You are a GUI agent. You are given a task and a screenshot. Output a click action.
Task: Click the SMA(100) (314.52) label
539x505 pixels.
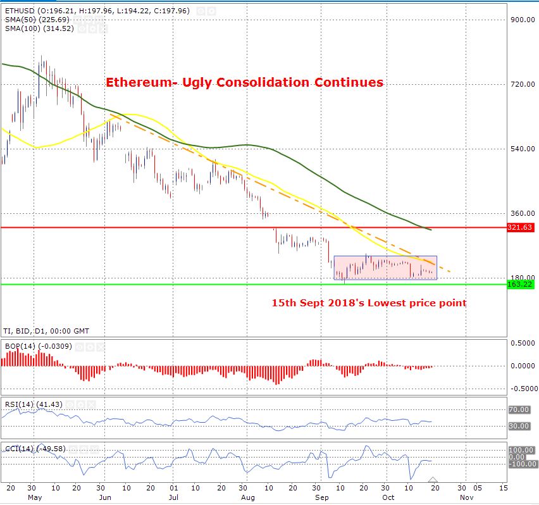pos(39,28)
